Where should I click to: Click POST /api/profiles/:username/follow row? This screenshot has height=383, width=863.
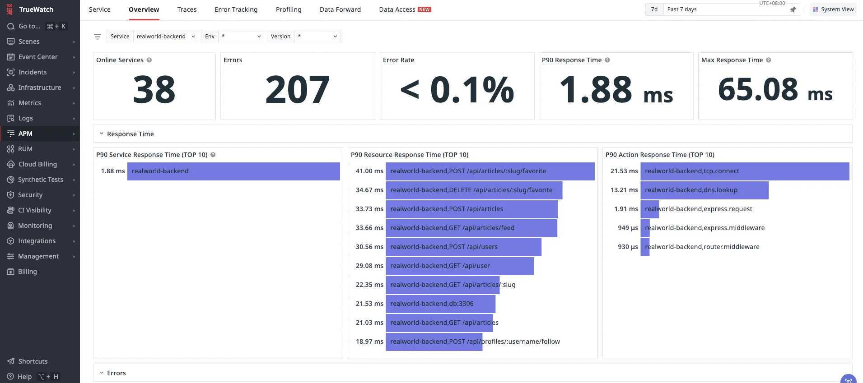click(x=473, y=342)
